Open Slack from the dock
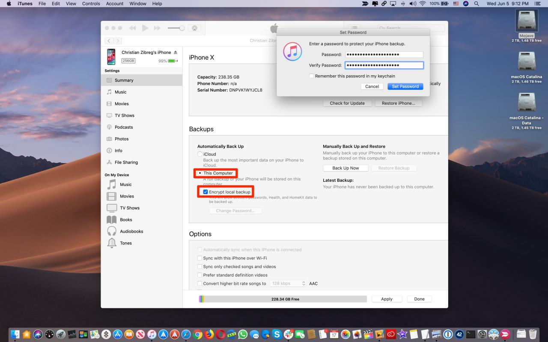The width and height of the screenshot is (548, 342). pyautogui.click(x=289, y=334)
